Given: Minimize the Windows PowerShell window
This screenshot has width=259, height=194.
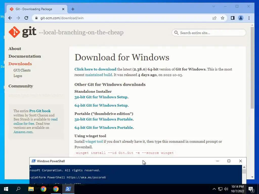Looking at the screenshot, I should [x=217, y=161].
